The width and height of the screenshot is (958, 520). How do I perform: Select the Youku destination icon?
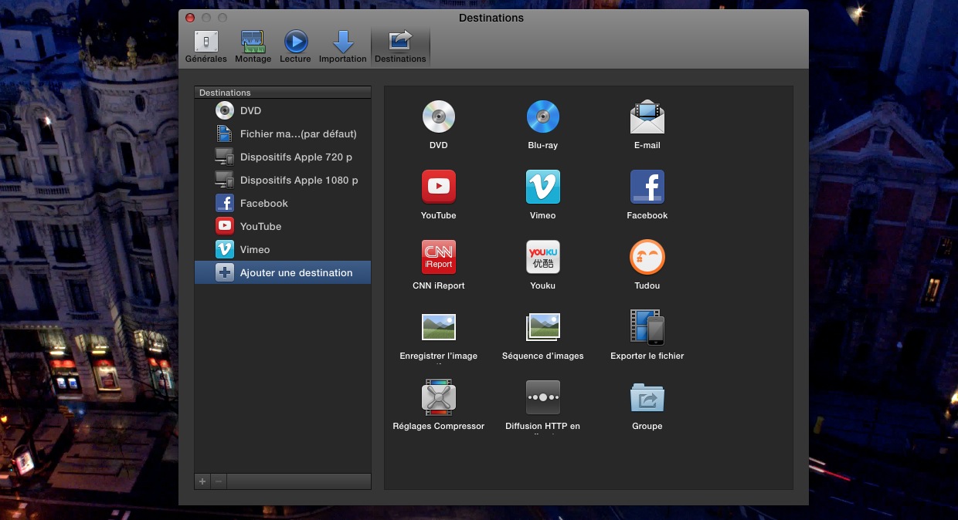pos(542,258)
